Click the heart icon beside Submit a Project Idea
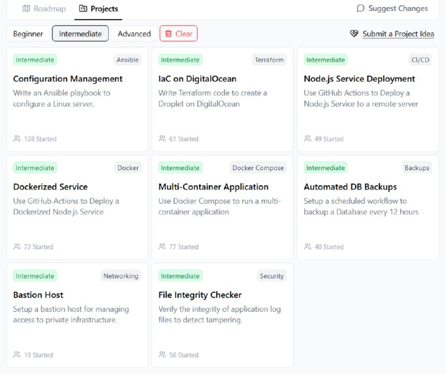 (x=354, y=33)
